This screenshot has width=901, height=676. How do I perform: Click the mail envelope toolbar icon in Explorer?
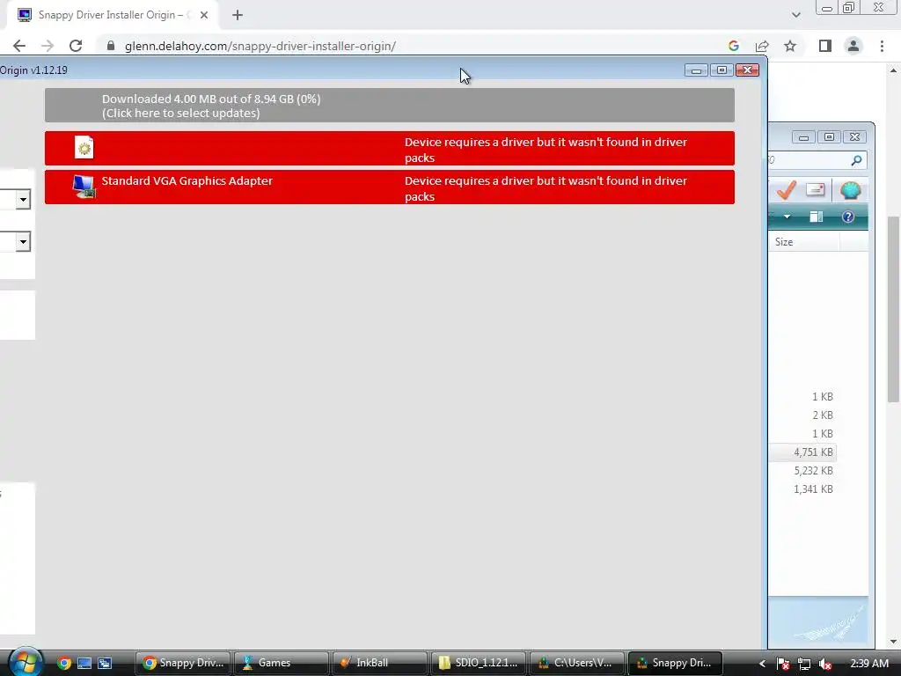pyautogui.click(x=816, y=189)
